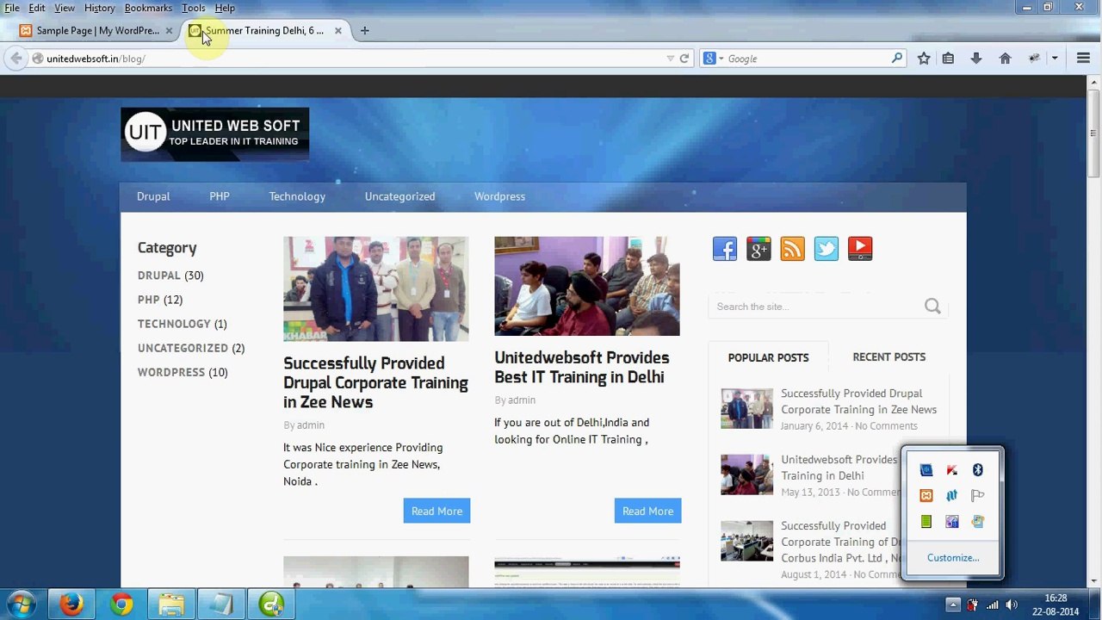Open the Windows Start button

21,604
